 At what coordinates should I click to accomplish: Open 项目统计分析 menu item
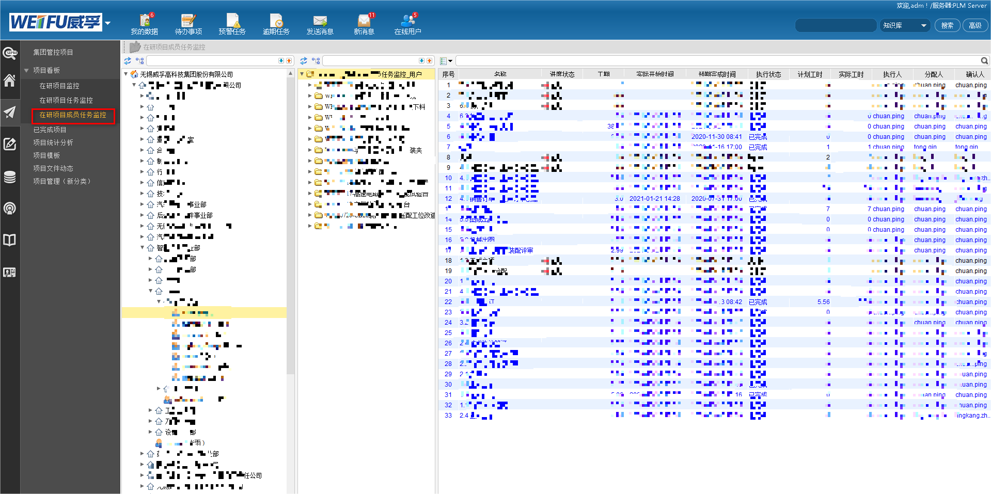53,142
